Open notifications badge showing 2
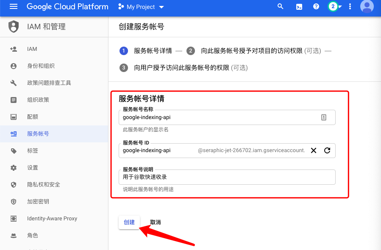This screenshot has width=381, height=250. (x=333, y=6)
